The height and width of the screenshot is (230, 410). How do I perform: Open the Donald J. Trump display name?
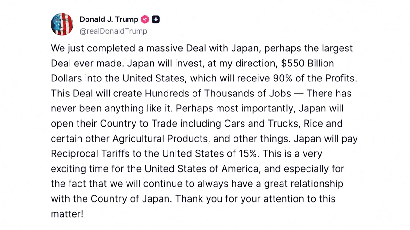[x=109, y=19]
